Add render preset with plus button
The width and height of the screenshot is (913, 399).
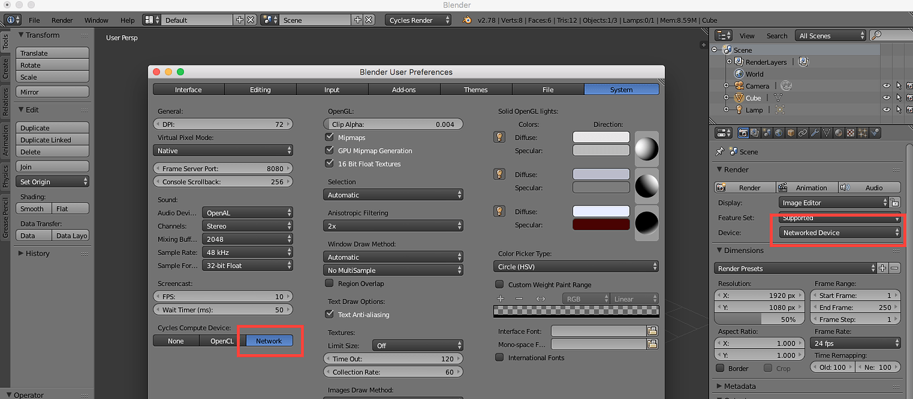[883, 268]
